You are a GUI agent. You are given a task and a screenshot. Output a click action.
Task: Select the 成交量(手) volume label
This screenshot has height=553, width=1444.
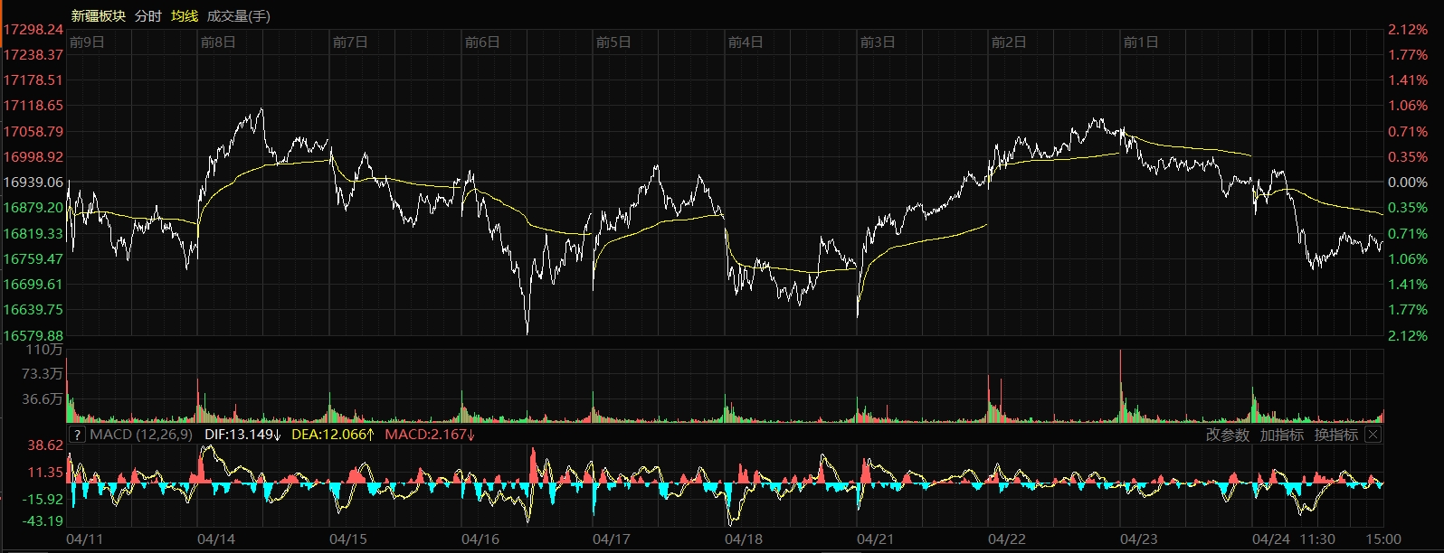coord(239,16)
